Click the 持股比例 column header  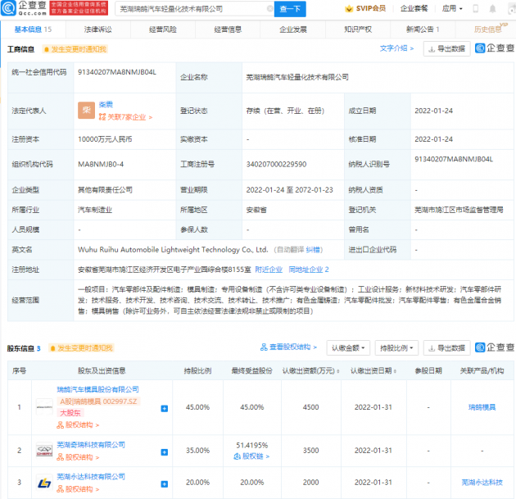(197, 371)
